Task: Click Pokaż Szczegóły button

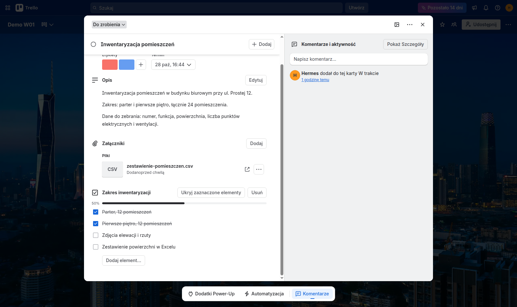Action: (406, 44)
